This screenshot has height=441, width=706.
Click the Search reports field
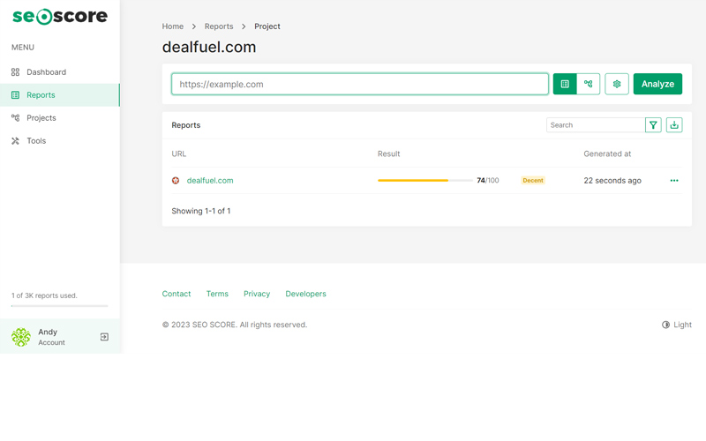(x=596, y=125)
